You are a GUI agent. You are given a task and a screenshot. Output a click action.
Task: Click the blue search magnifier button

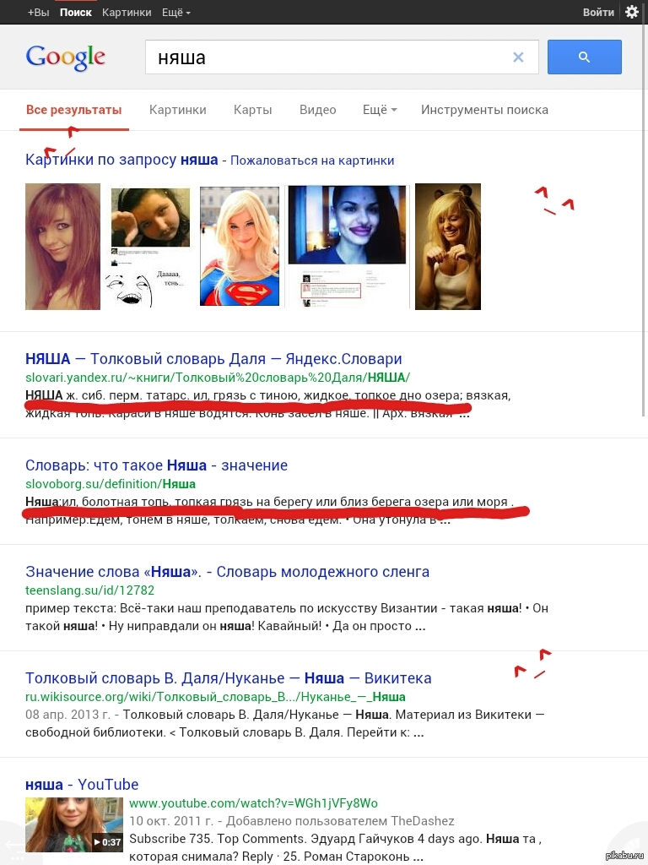tap(584, 57)
